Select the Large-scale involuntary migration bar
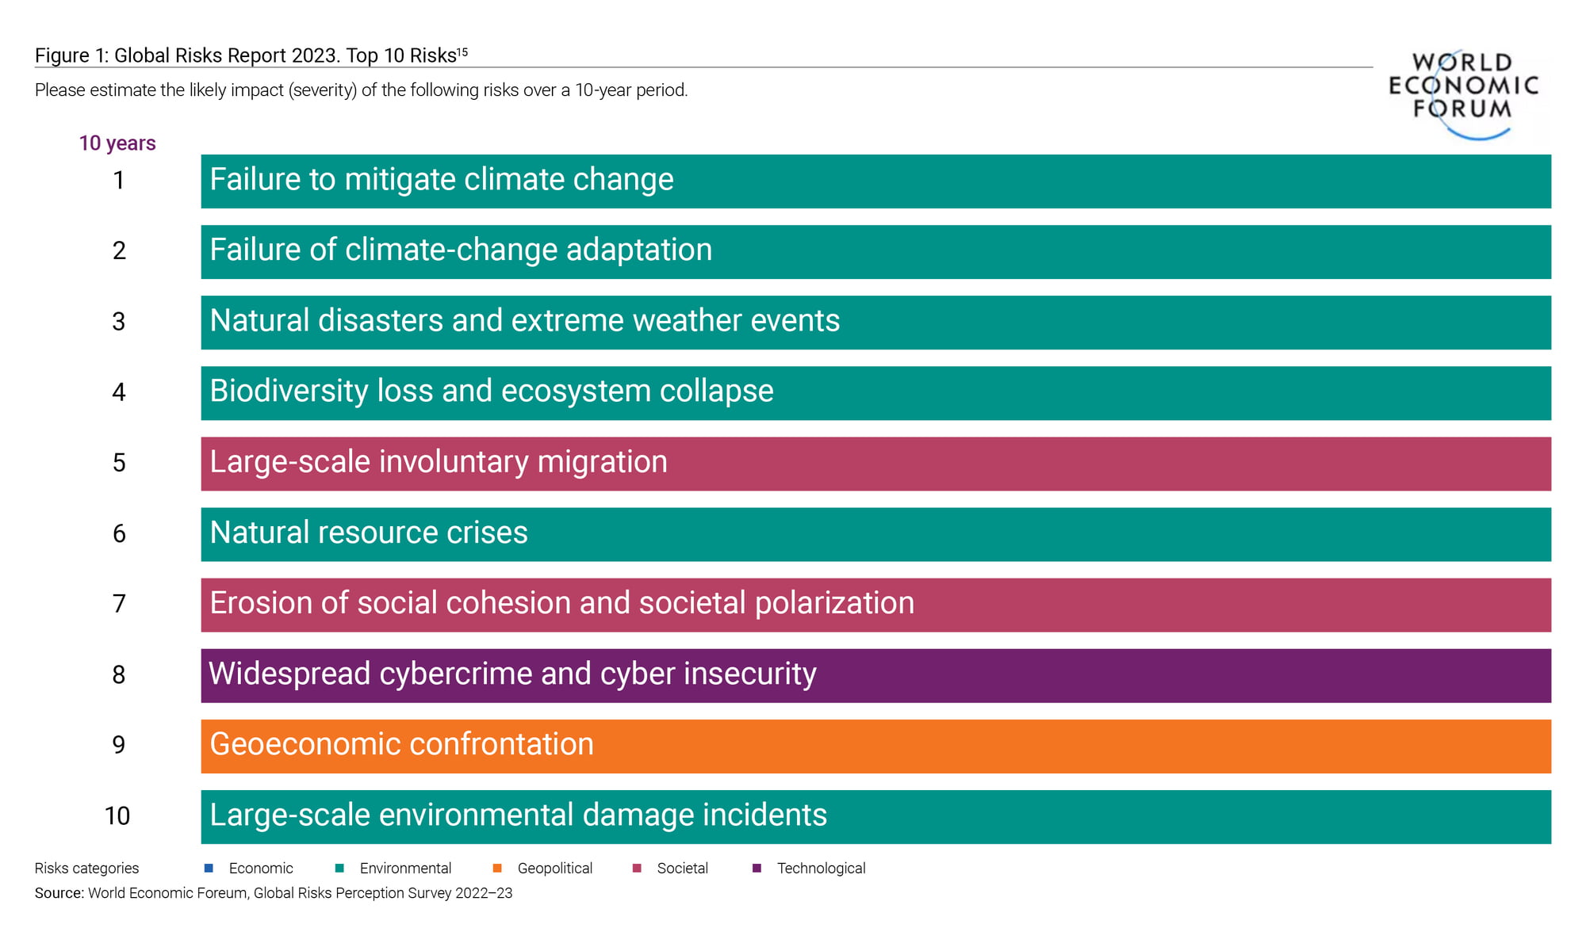Image resolution: width=1586 pixels, height=947 pixels. (875, 464)
